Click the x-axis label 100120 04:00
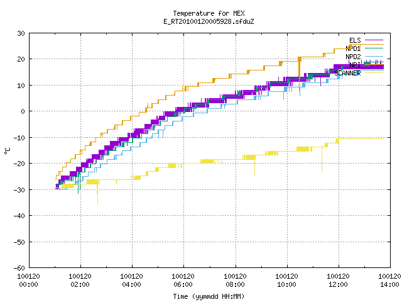Screen dimensions: 402x302 point(131,281)
